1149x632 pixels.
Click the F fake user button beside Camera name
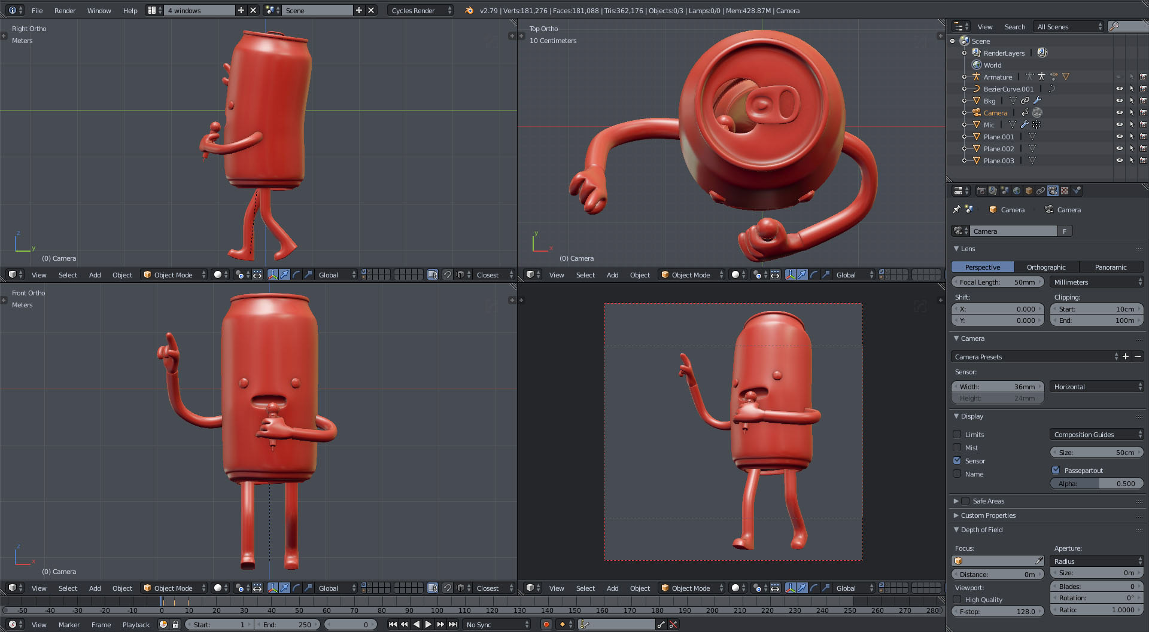[x=1065, y=231]
